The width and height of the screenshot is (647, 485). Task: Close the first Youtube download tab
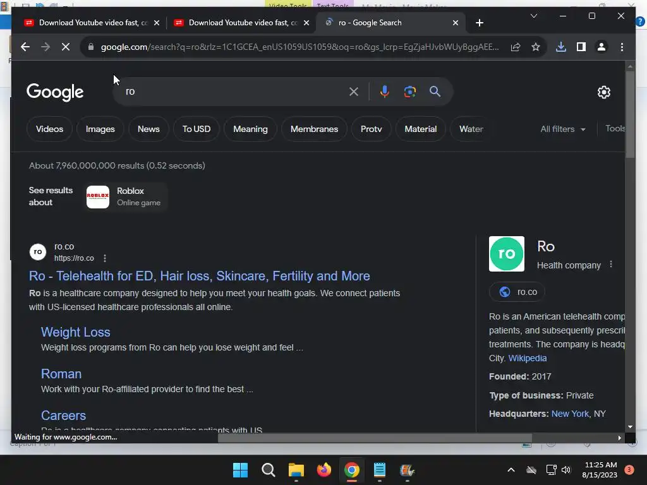pyautogui.click(x=157, y=23)
